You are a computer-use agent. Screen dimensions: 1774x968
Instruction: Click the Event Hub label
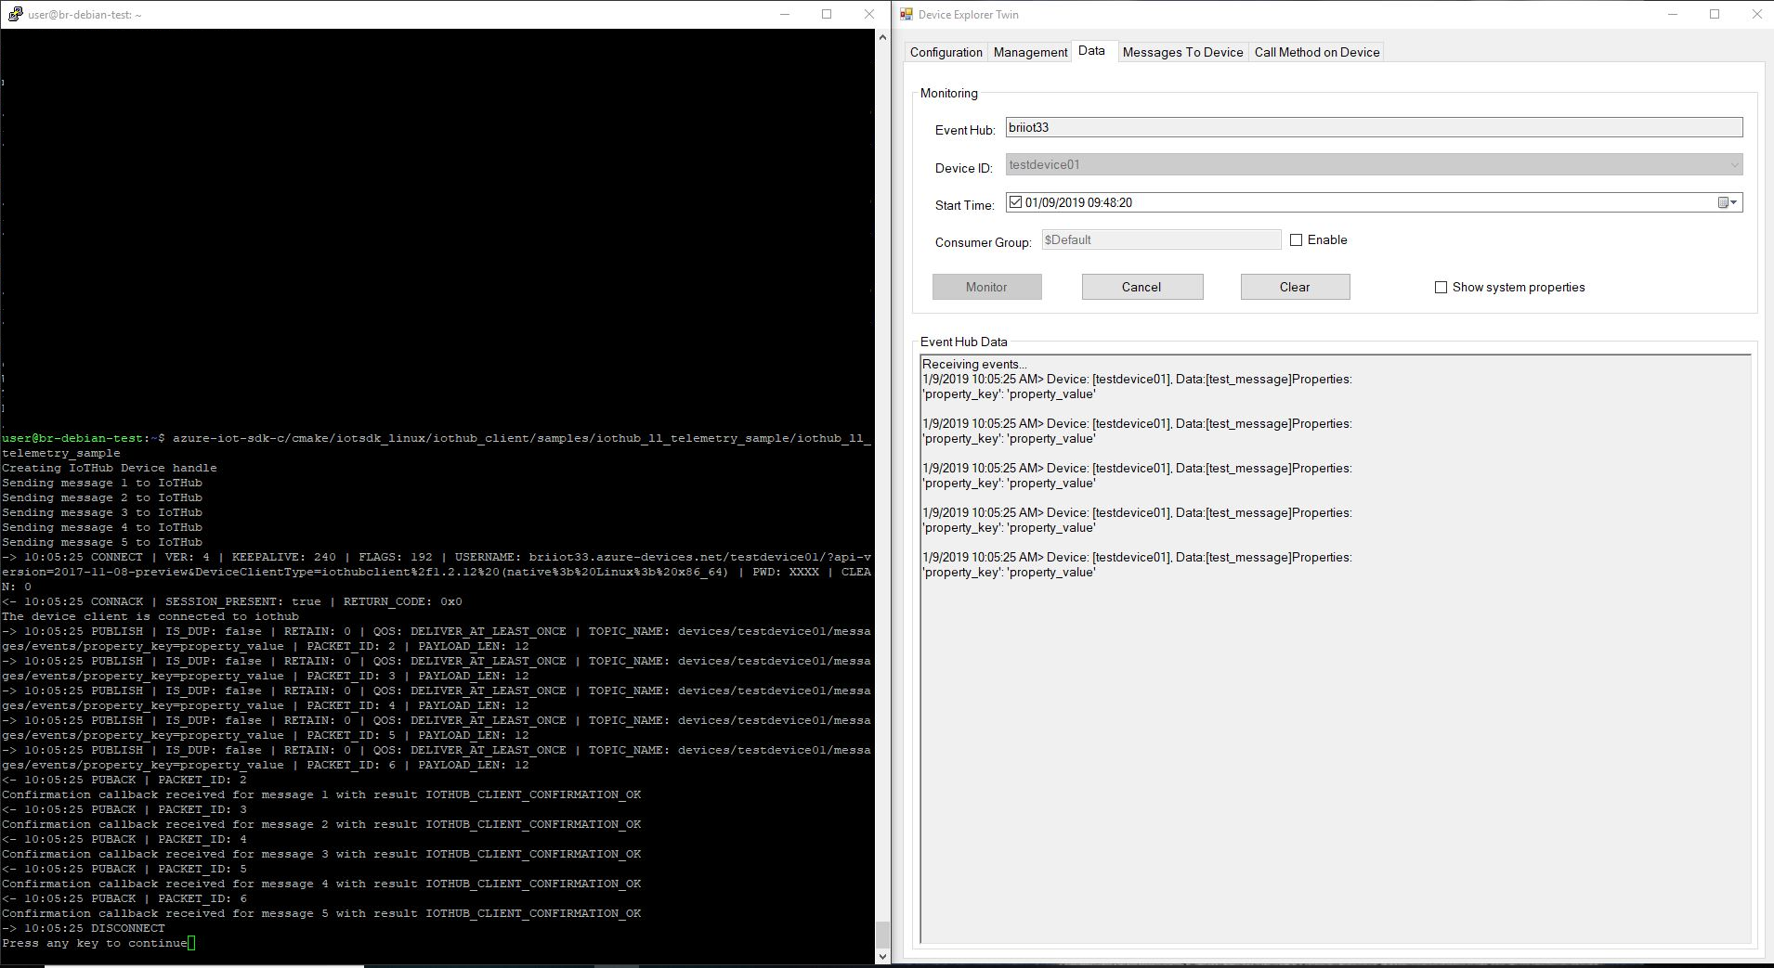coord(965,130)
